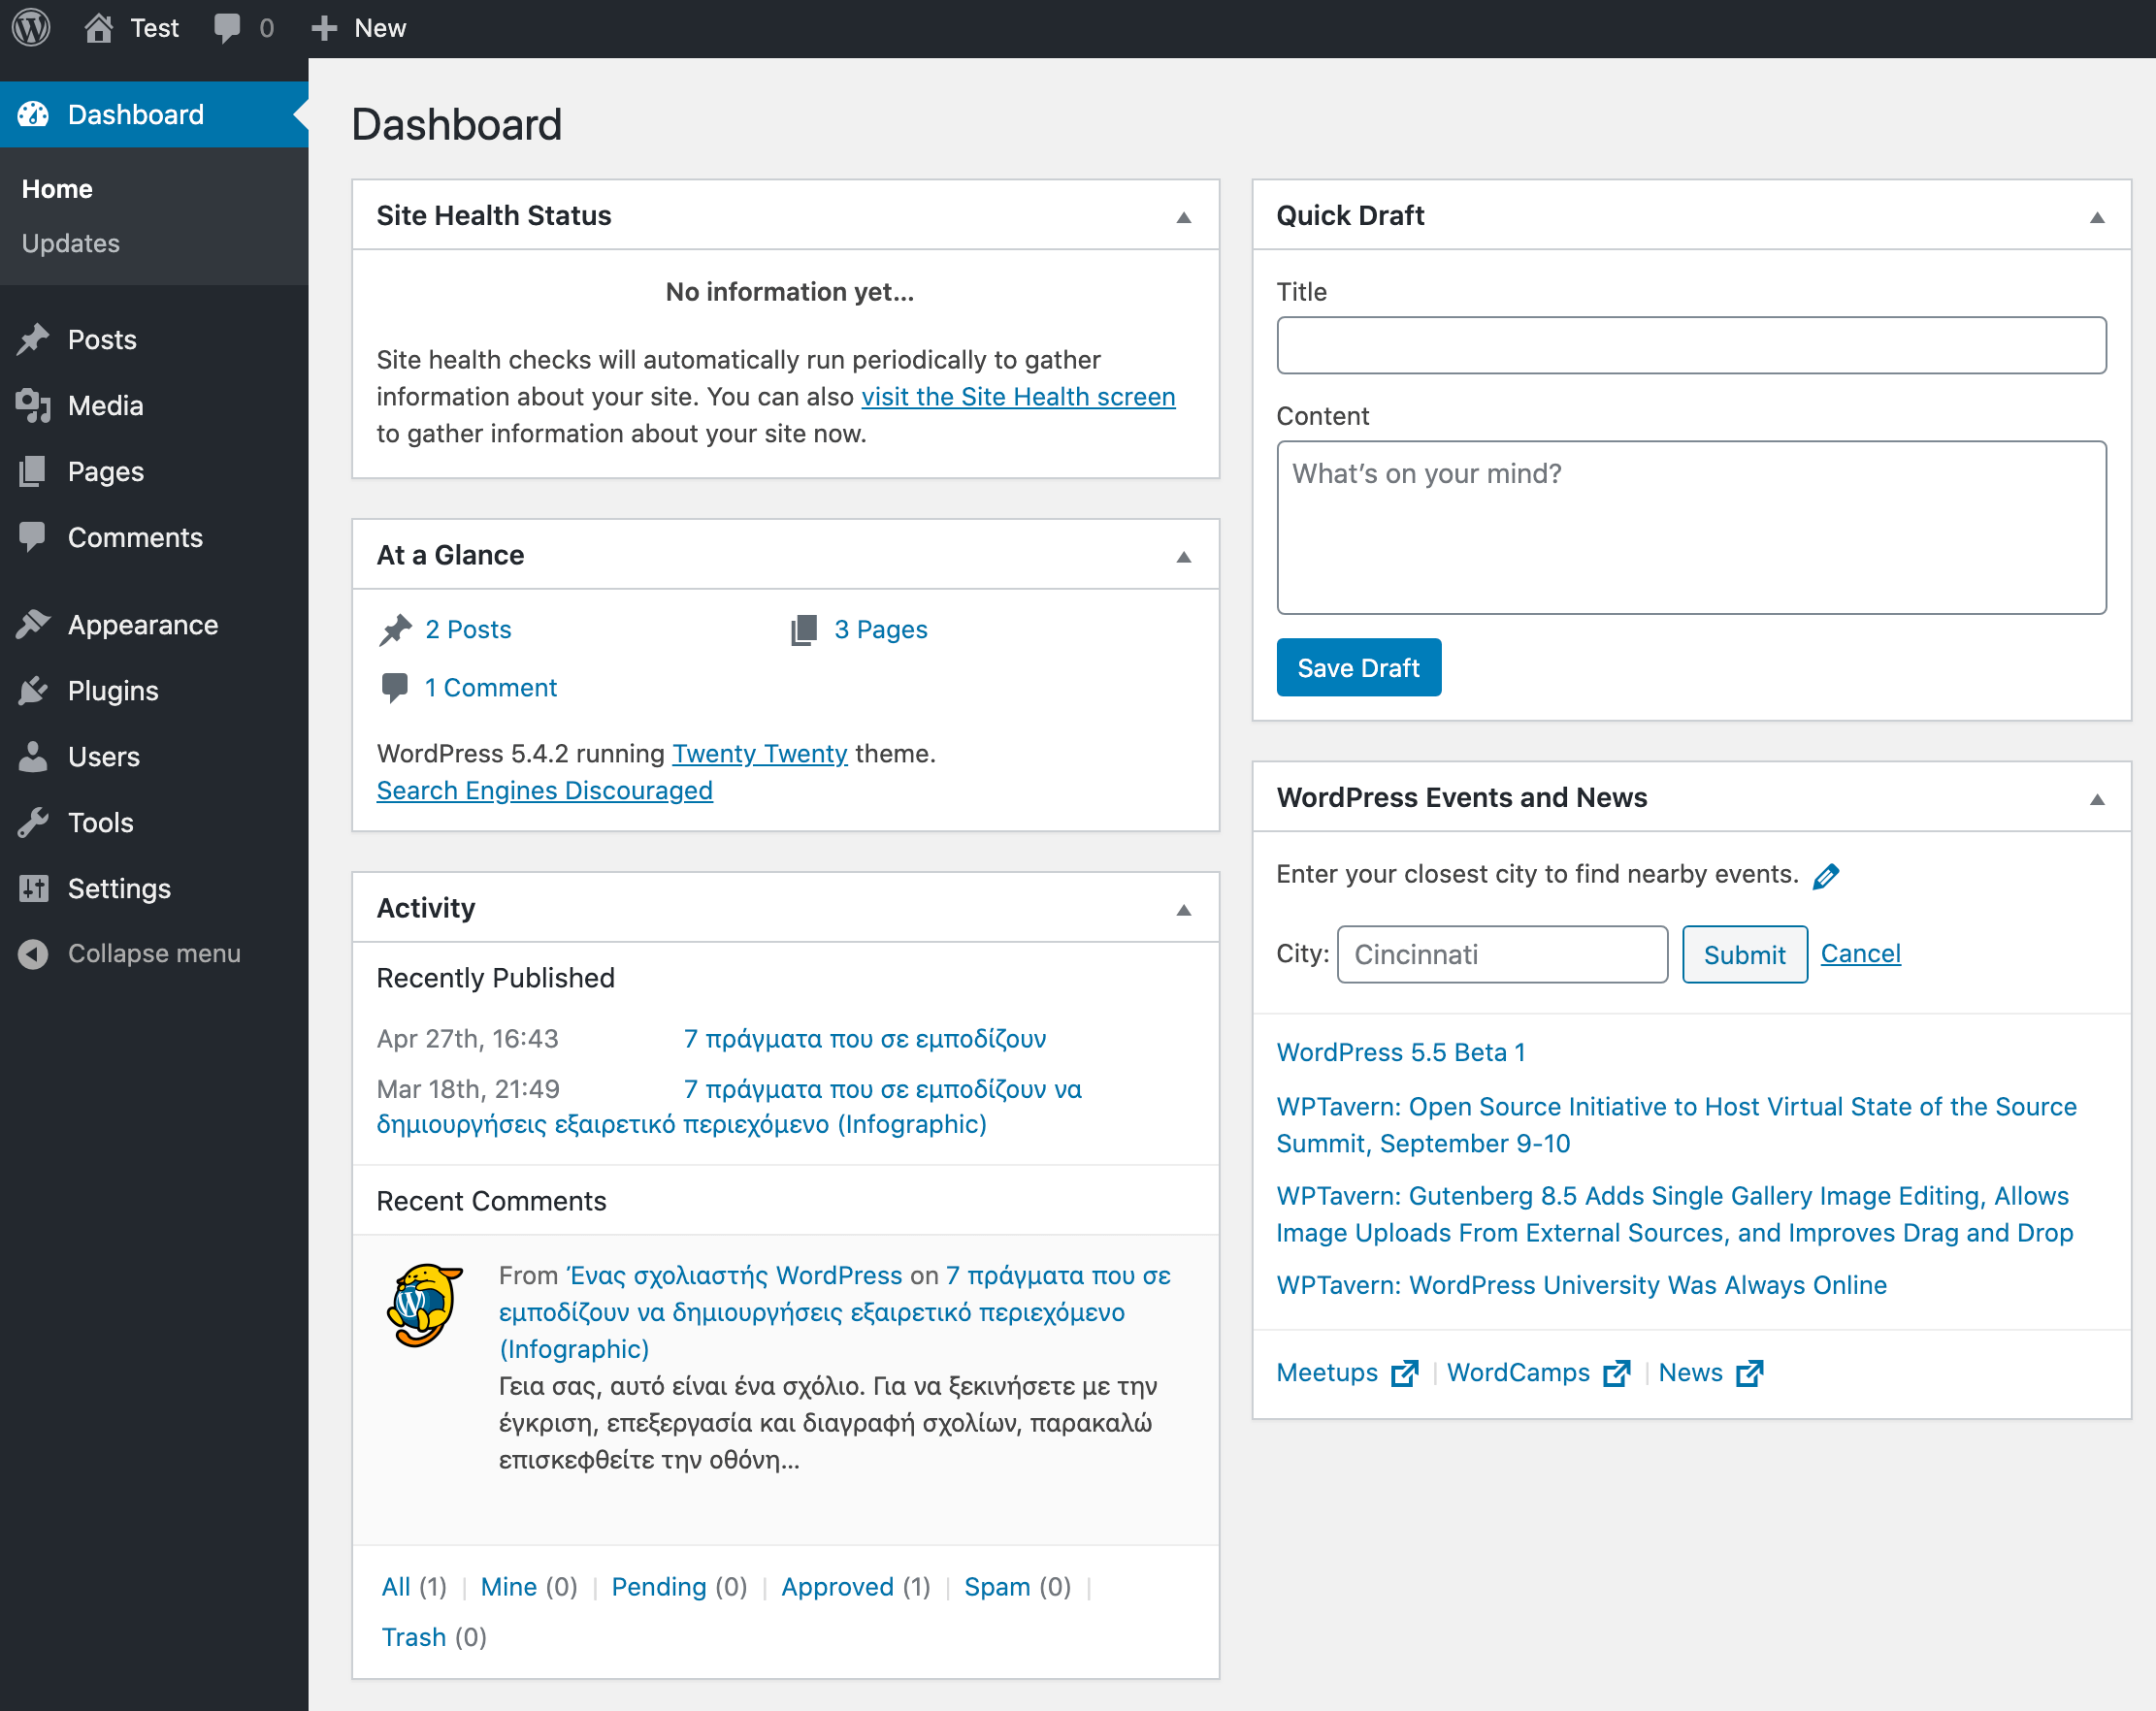
Task: Open the Mar 18th Infographic post link
Action: coord(730,1108)
